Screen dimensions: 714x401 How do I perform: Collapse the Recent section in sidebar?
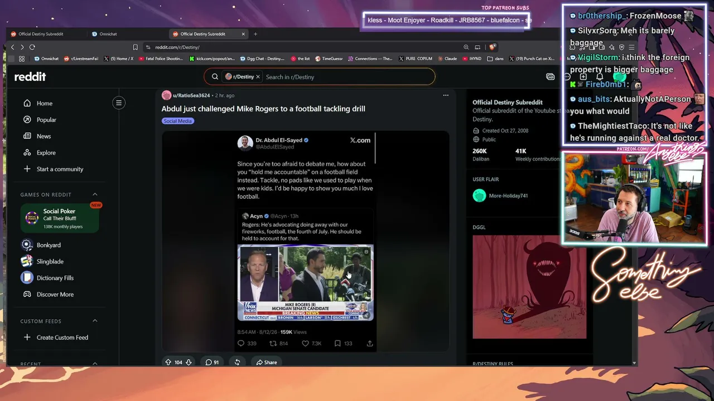tap(95, 364)
